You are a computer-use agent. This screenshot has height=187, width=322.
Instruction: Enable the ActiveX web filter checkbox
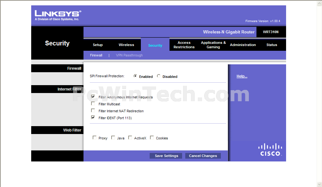point(130,137)
